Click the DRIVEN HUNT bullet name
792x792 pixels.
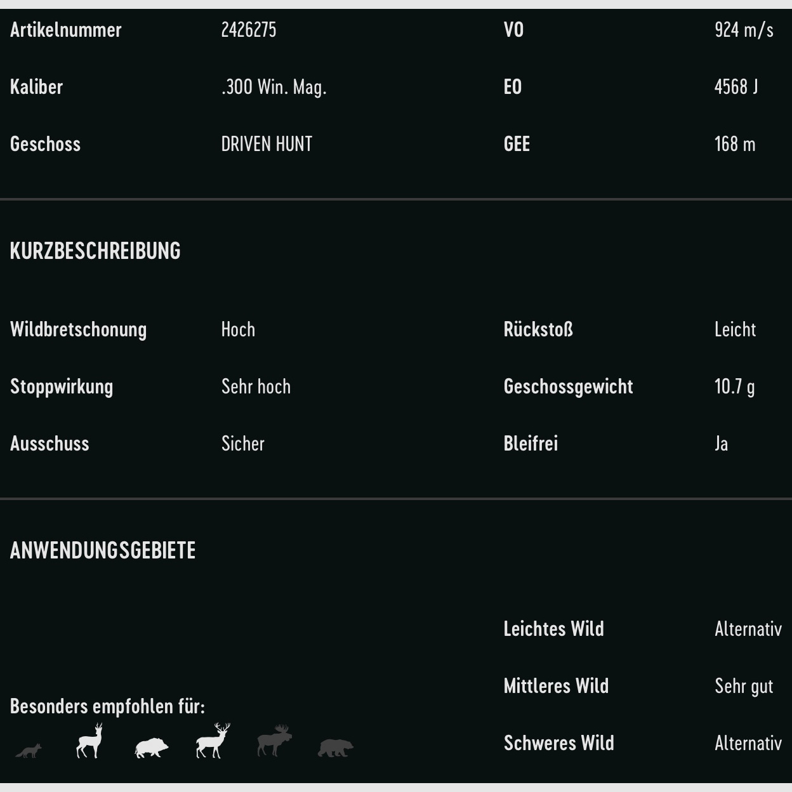267,144
